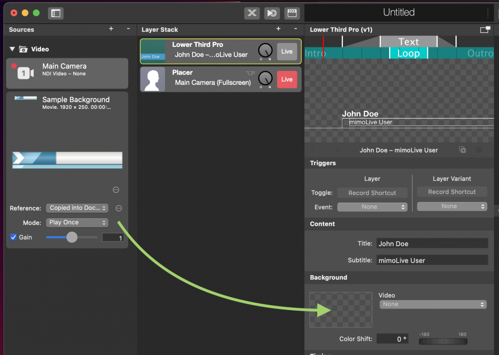Click the Lower Third Pro layer thumbnail
This screenshot has width=499, height=355.
click(x=153, y=51)
